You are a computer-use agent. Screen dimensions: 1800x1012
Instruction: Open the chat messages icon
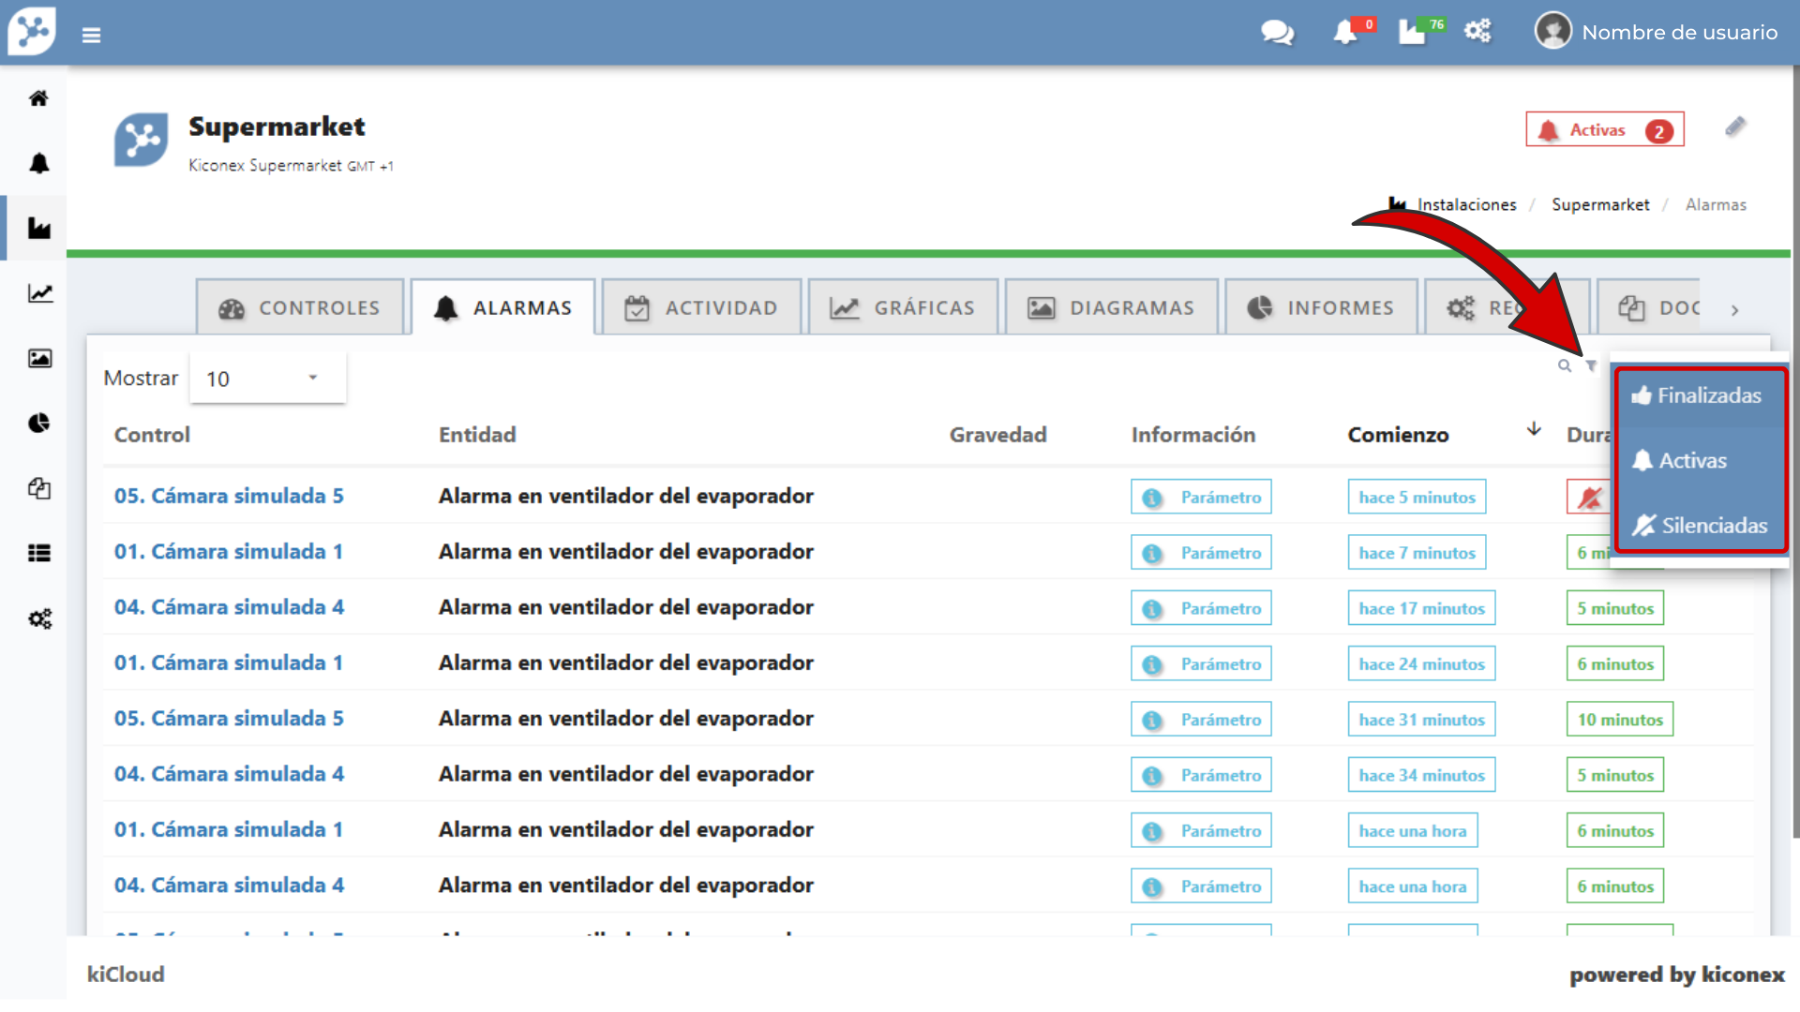pos(1277,34)
